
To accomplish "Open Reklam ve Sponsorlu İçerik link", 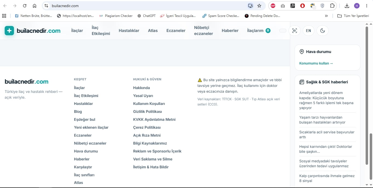I will click(x=157, y=151).
